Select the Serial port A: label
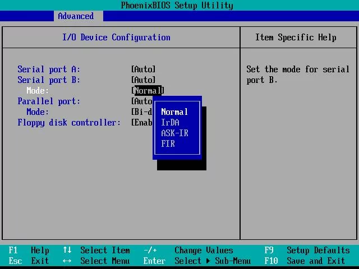Screen dimensions: 359x269 tap(49, 69)
